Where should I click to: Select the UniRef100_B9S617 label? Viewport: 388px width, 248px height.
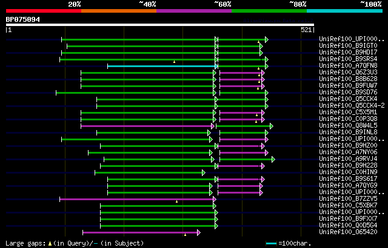click(x=348, y=179)
